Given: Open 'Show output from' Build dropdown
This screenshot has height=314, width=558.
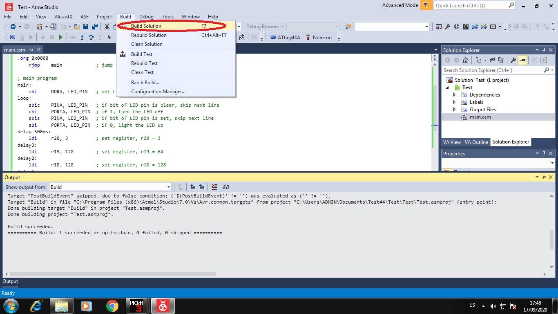Looking at the screenshot, I should pyautogui.click(x=110, y=187).
